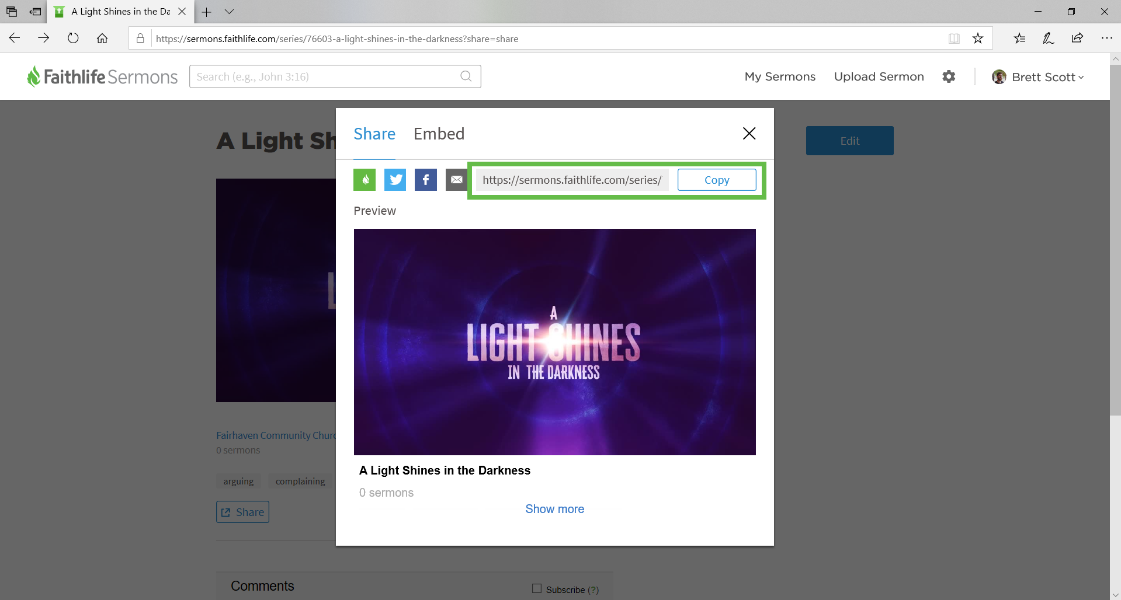Click the search magnifier icon
Screen dimensions: 1121x600
pos(466,76)
